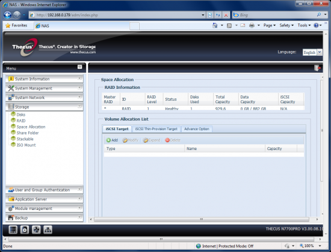331x252 pixels.
Task: Click the Compatibility View icon in address bar
Action: pyautogui.click(x=210, y=15)
